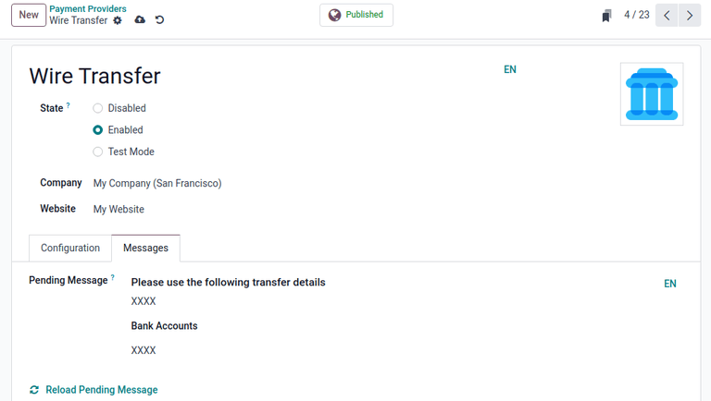Go to next record arrow
This screenshot has width=711, height=401.
click(x=690, y=16)
